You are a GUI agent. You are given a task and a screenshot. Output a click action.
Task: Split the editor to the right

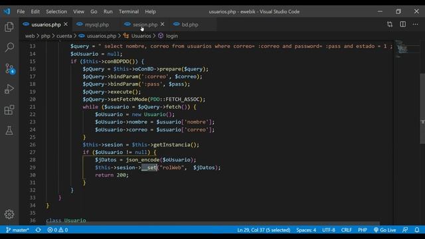[403, 24]
